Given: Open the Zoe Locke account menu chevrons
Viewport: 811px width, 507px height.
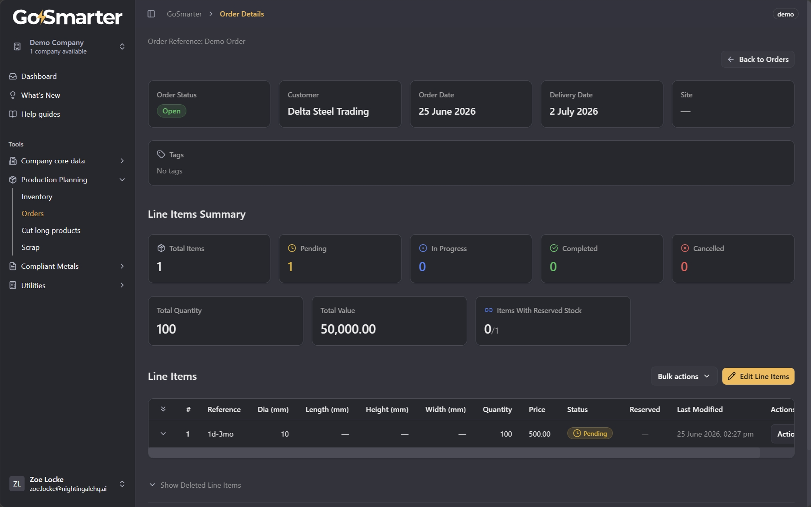Looking at the screenshot, I should [122, 484].
